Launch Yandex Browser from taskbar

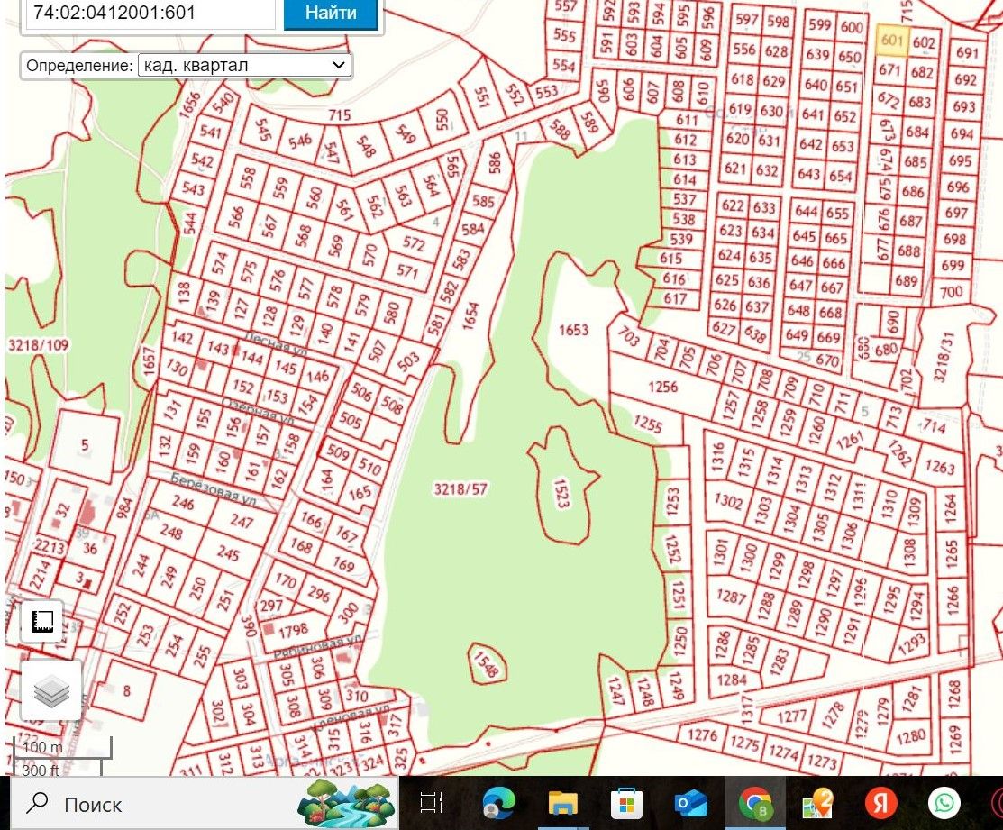point(881,803)
